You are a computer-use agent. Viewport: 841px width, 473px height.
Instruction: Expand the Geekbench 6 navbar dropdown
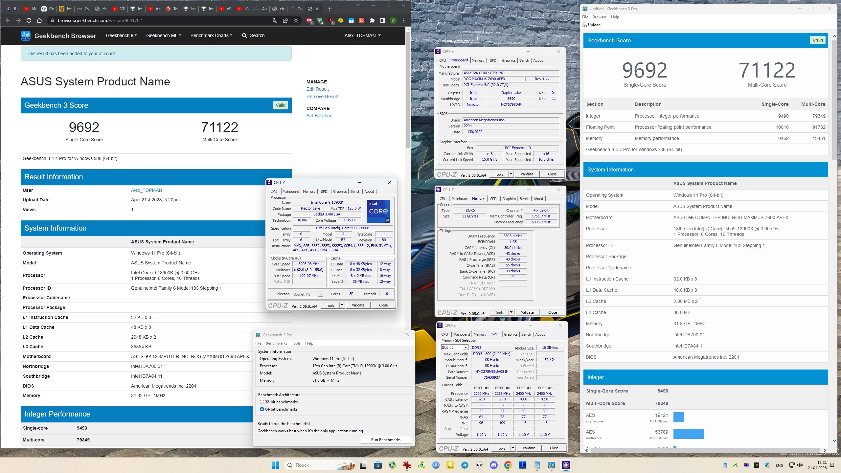point(121,35)
